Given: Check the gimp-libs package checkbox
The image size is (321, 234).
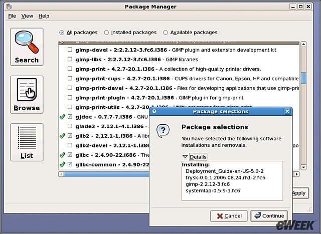Looking at the screenshot, I should point(70,59).
